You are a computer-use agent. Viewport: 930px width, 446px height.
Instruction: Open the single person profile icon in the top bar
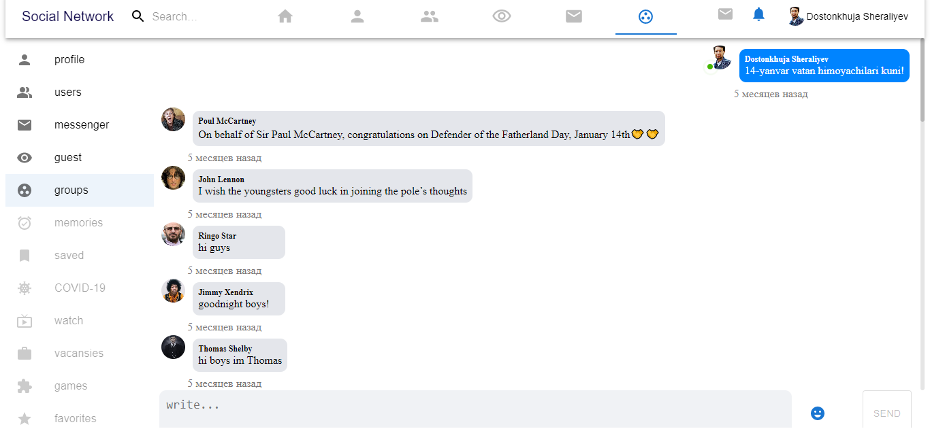357,16
